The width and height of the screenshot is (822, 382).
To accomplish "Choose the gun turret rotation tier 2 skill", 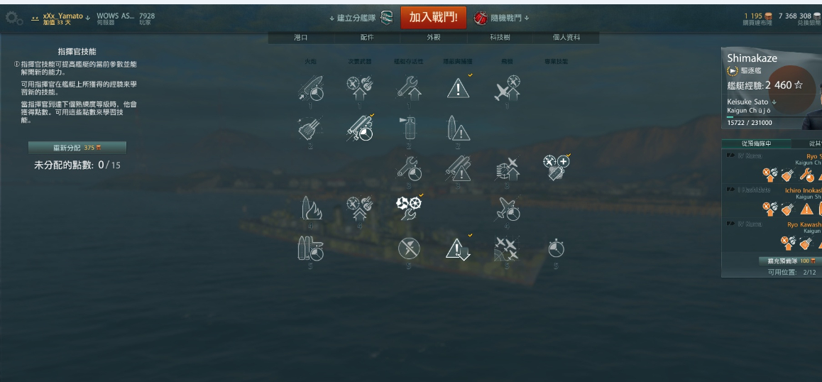I will (x=310, y=129).
